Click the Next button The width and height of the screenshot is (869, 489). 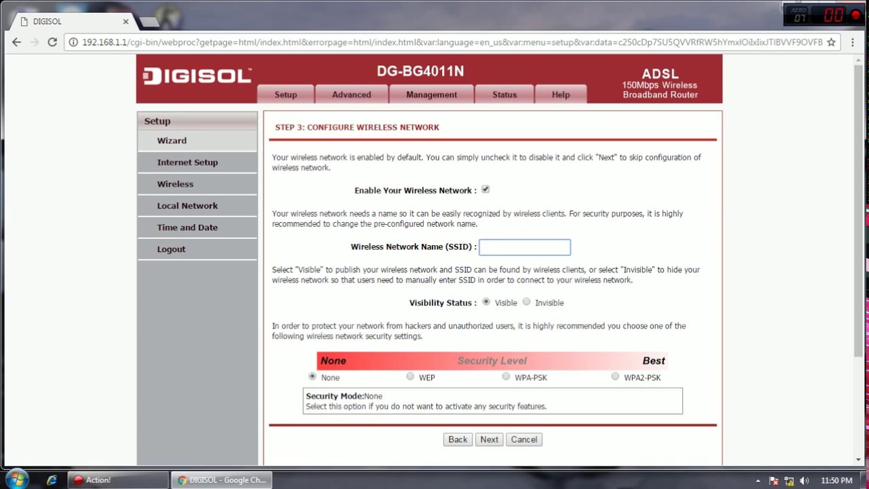489,439
